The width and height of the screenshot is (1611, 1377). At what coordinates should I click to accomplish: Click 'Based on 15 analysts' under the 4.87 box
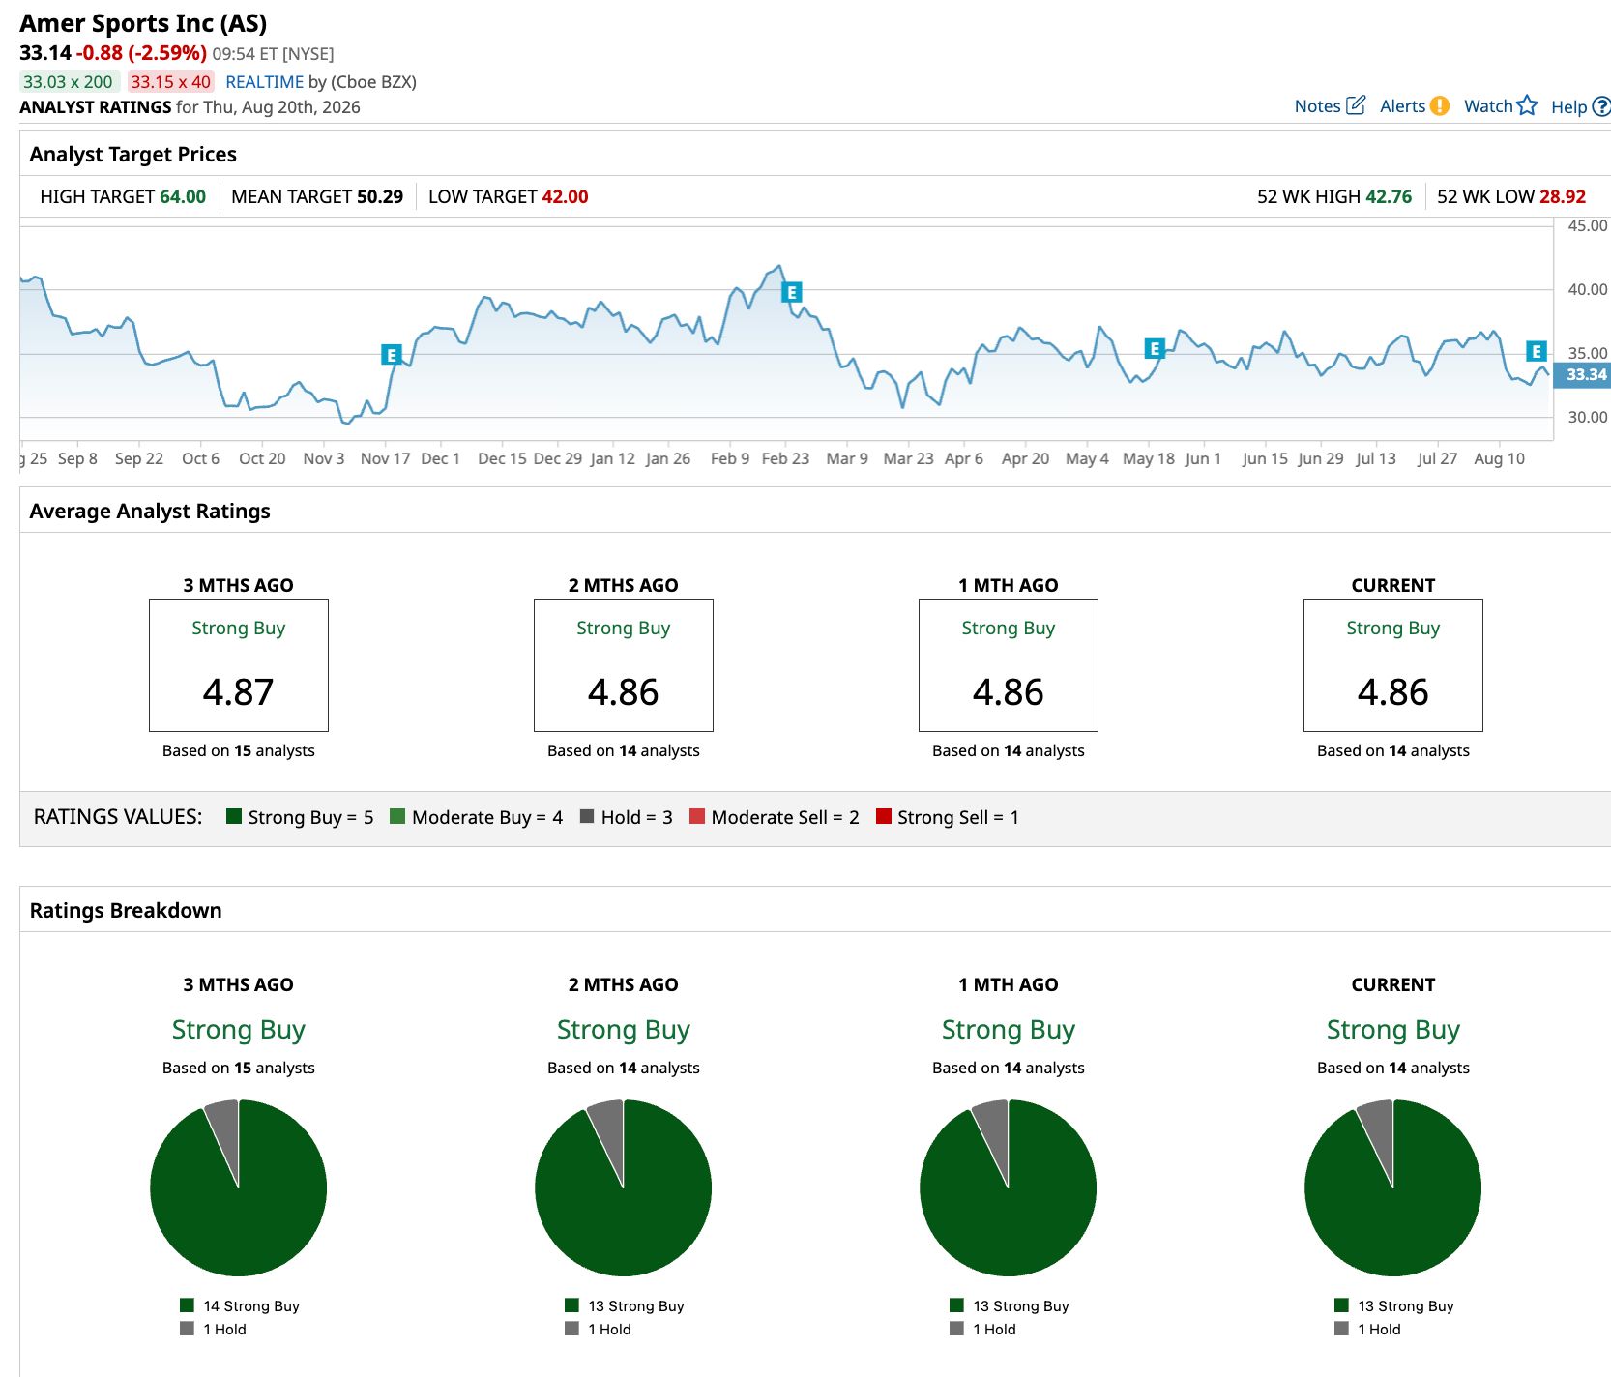pos(239,750)
